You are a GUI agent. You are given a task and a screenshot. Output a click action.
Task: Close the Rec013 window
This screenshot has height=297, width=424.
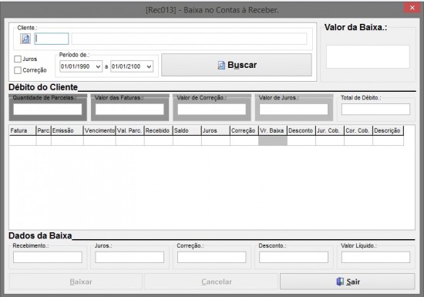[412, 8]
